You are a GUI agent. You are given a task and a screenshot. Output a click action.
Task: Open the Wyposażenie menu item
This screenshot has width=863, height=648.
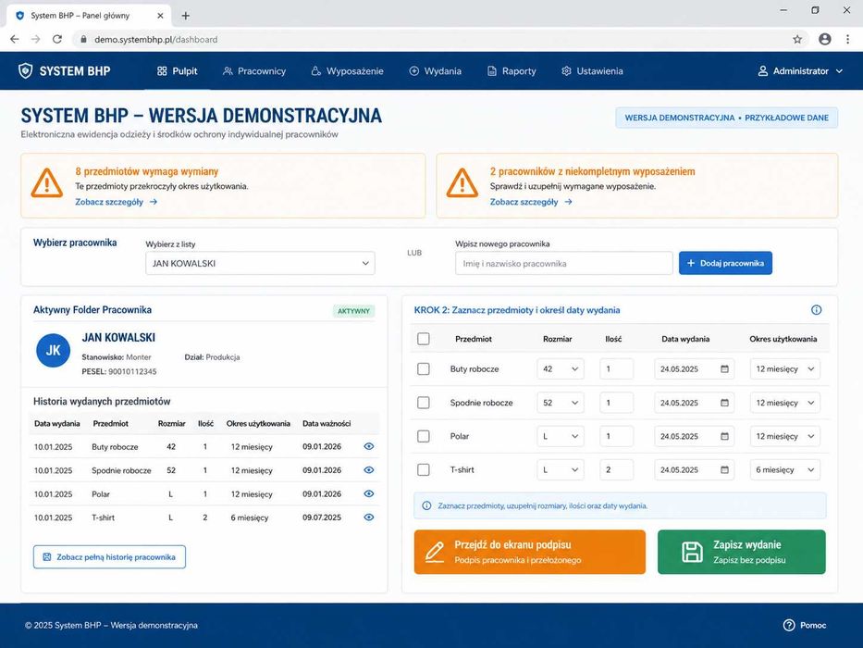pyautogui.click(x=347, y=71)
